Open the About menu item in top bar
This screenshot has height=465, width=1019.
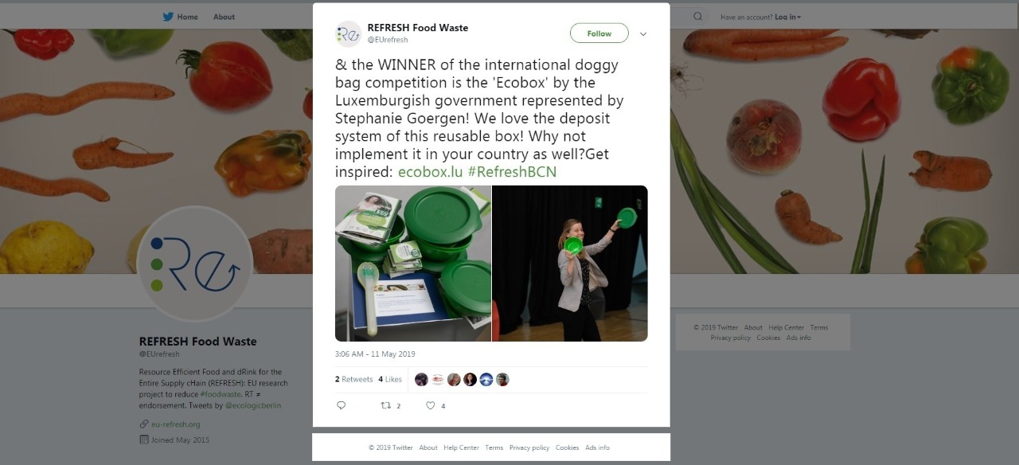click(224, 17)
